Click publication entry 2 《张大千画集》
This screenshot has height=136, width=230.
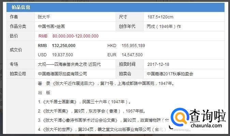tap(92, 111)
